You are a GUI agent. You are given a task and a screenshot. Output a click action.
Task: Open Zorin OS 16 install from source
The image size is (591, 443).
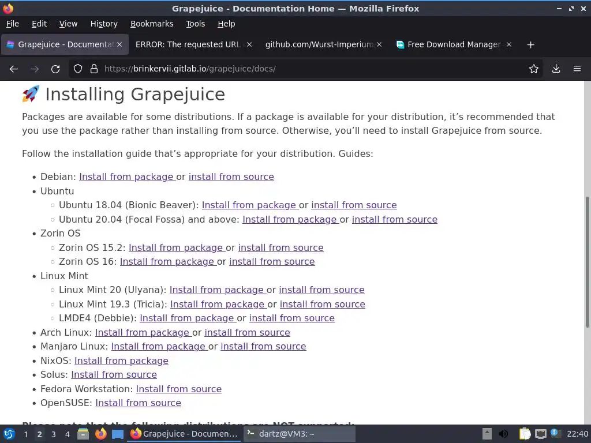tap(272, 261)
